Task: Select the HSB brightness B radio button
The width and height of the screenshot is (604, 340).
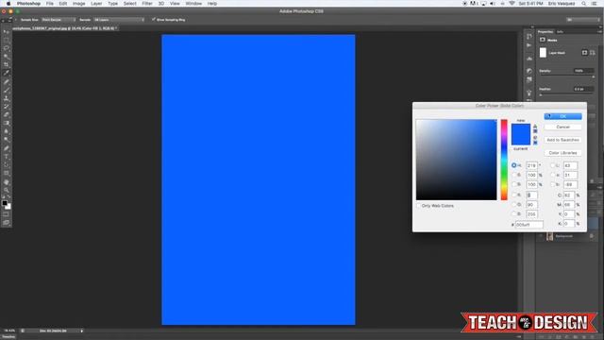Action: (513, 185)
